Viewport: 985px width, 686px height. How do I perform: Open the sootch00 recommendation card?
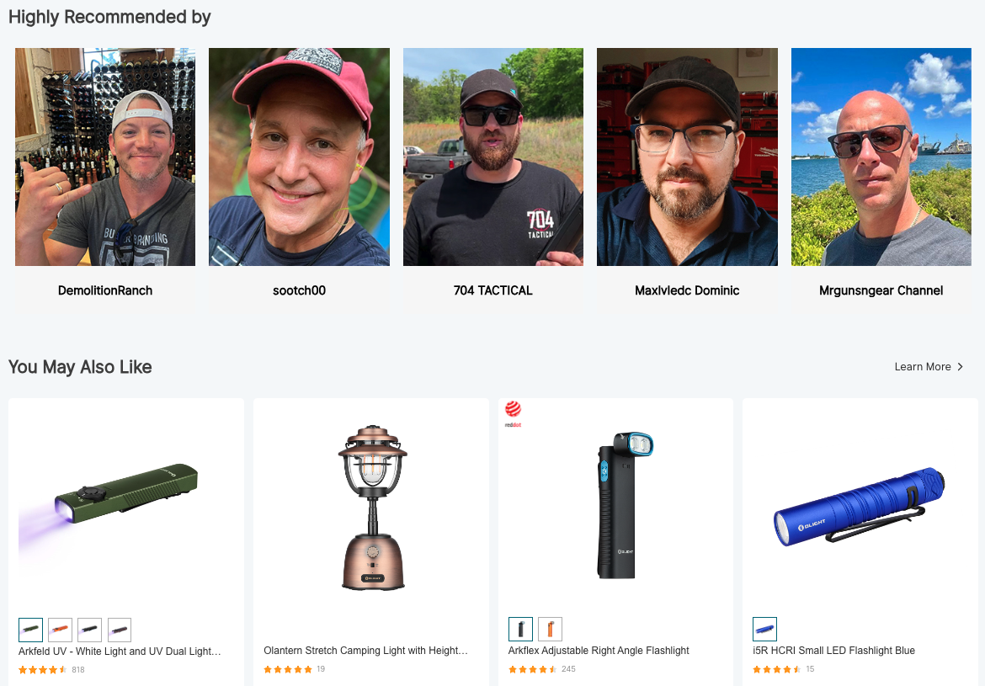tap(299, 181)
